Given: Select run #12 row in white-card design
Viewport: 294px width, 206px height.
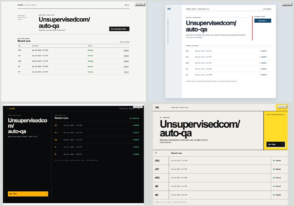Looking at the screenshot, I should pos(228,51).
